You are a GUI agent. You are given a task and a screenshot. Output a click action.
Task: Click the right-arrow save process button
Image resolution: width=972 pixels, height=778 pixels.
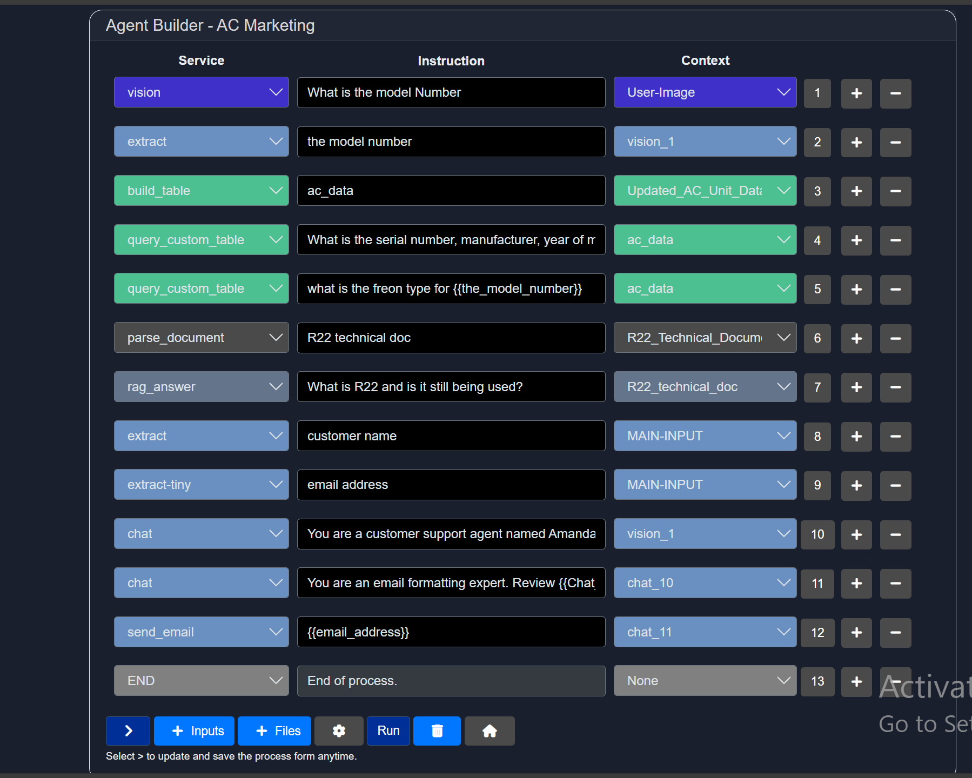click(128, 731)
